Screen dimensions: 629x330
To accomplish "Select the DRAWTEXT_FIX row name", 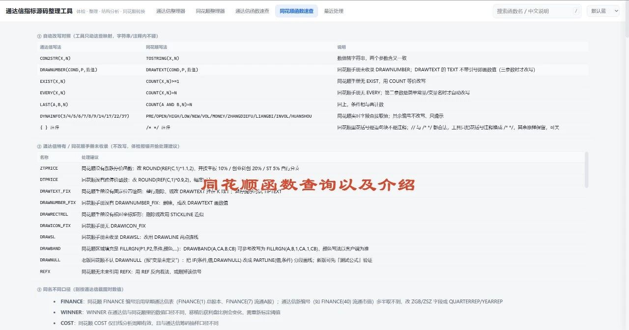I will [x=55, y=191].
